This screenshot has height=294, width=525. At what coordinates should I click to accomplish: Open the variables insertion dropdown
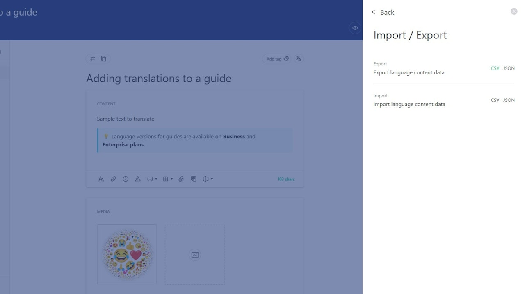151,179
